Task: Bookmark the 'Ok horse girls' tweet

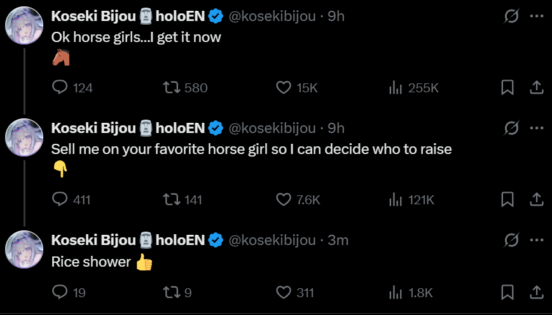Action: [507, 88]
